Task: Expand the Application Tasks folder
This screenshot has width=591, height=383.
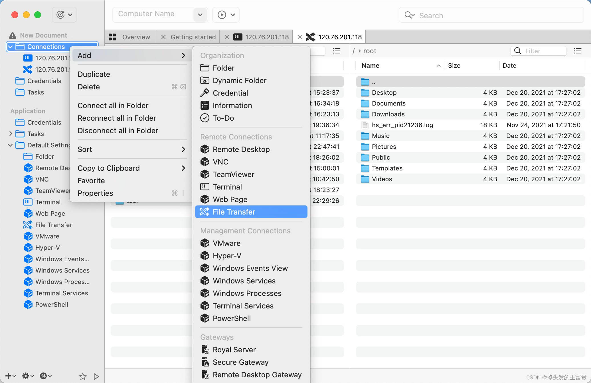Action: pyautogui.click(x=11, y=134)
